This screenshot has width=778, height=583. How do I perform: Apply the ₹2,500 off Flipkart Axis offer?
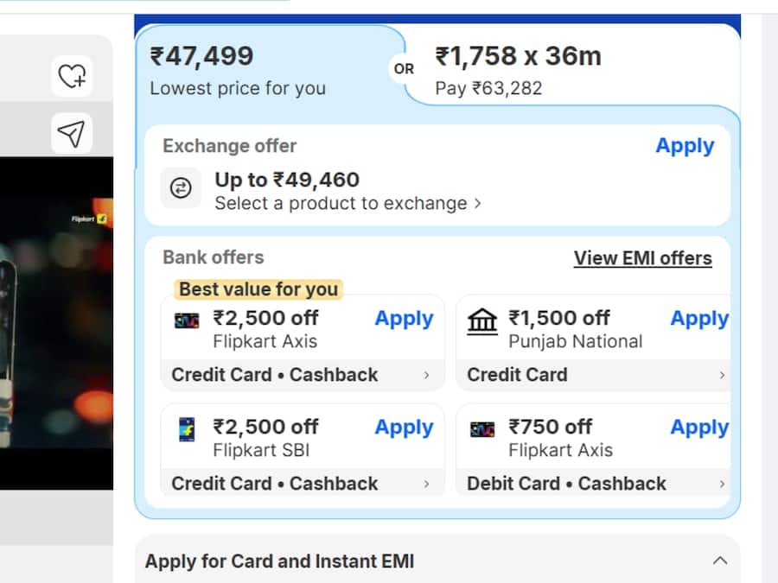(x=404, y=319)
